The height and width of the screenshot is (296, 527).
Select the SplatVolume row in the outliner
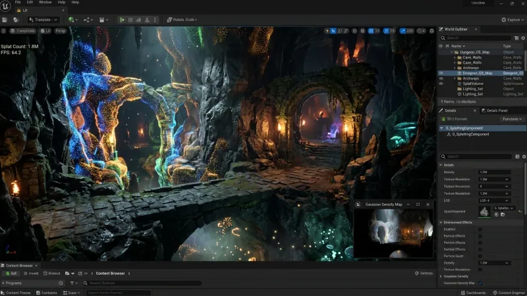tap(482, 84)
